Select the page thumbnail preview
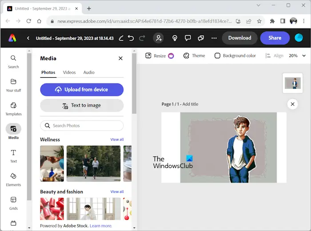Image resolution: width=311 pixels, height=231 pixels. (292, 83)
